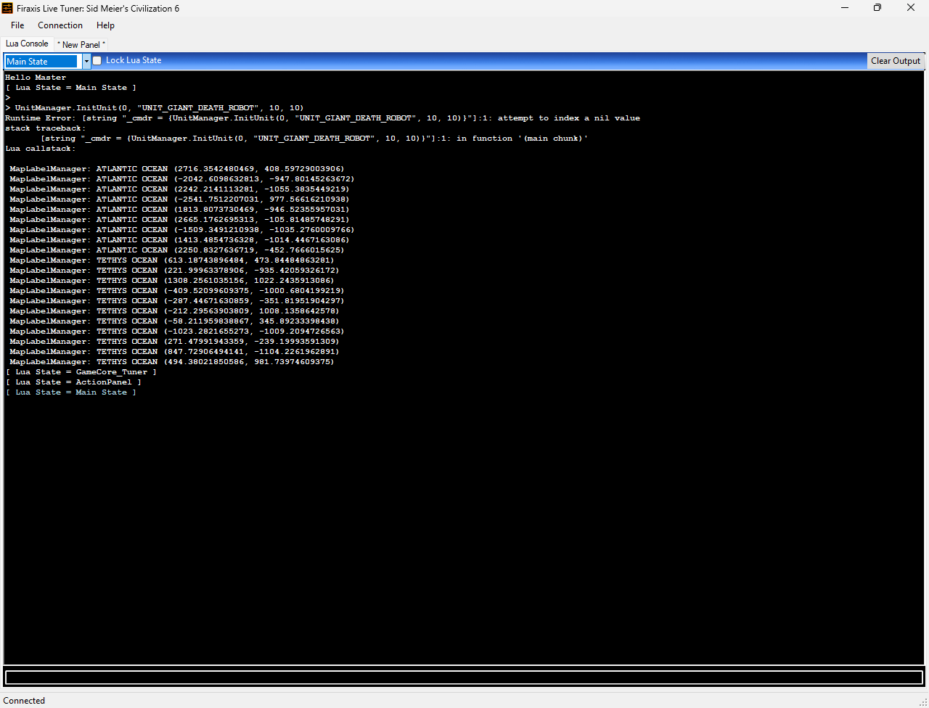929x708 pixels.
Task: Click the Main State combo box text
Action: pos(42,62)
